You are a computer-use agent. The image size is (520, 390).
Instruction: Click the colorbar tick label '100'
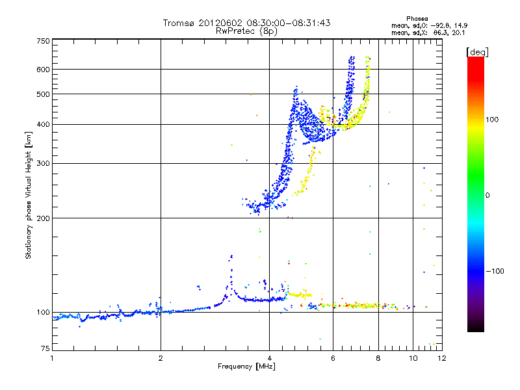(492, 120)
